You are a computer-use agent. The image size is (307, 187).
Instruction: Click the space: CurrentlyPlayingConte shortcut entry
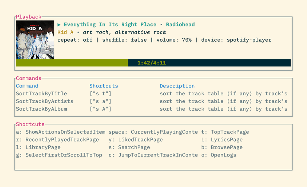pyautogui.click(x=153, y=132)
